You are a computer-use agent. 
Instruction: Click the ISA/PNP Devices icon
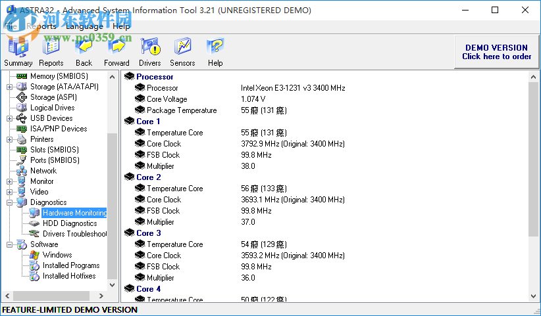[22, 129]
